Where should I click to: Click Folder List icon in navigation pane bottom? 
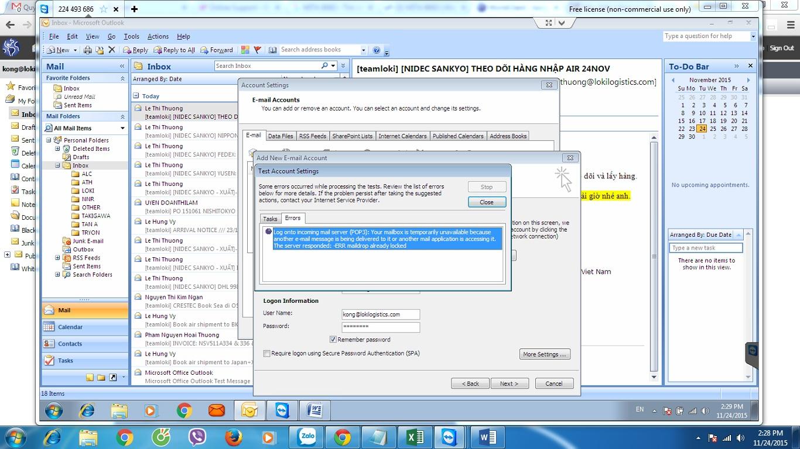101,378
